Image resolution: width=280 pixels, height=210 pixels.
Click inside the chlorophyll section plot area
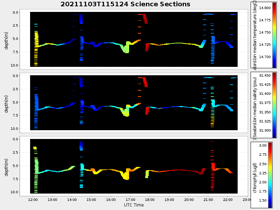[134, 166]
